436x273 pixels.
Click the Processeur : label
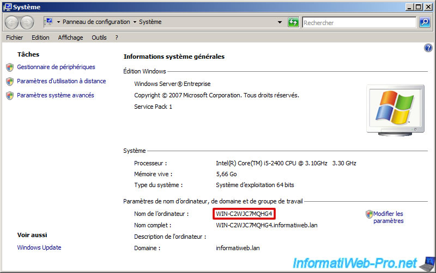[x=150, y=163]
